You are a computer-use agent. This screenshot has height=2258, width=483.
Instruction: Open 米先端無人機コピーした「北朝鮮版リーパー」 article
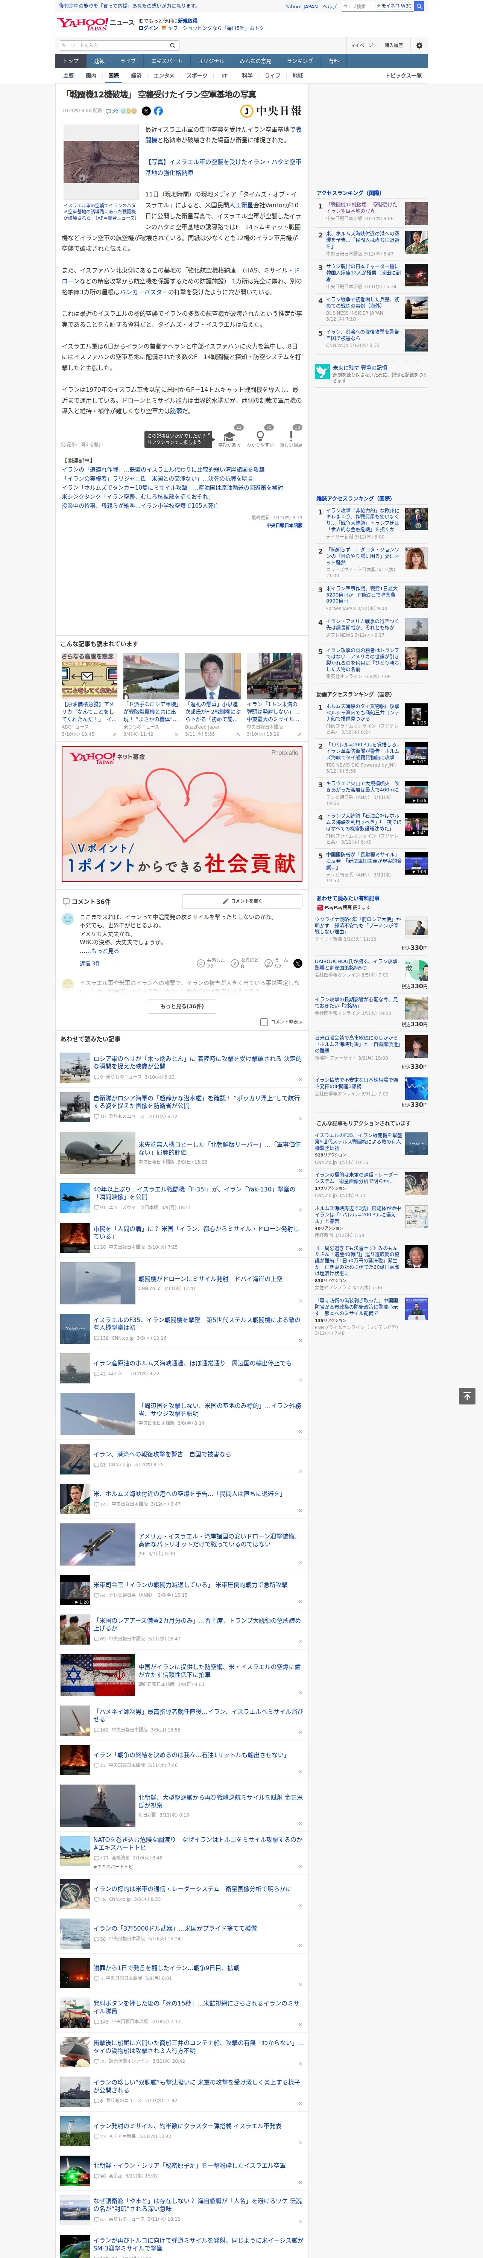tap(219, 1148)
